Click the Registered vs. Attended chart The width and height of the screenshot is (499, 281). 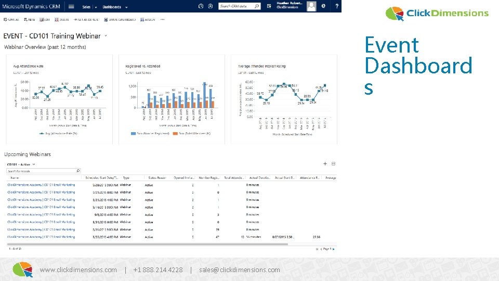click(172, 99)
